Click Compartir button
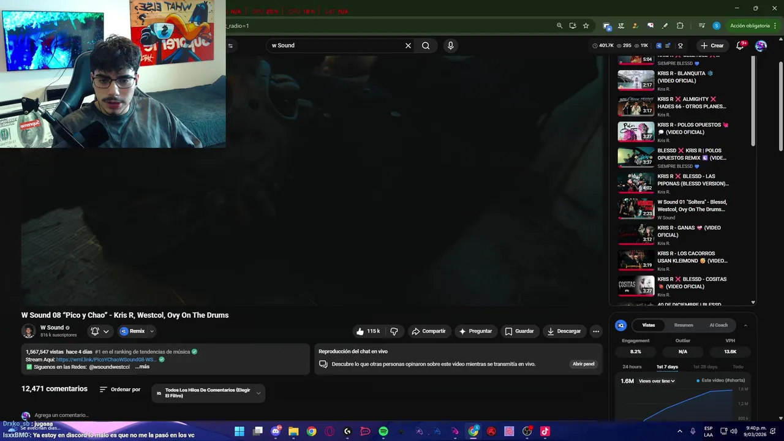This screenshot has width=784, height=441. (429, 331)
